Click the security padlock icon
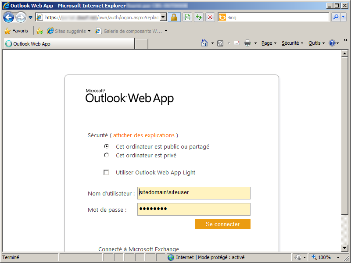The height and width of the screenshot is (263, 351). point(174,17)
